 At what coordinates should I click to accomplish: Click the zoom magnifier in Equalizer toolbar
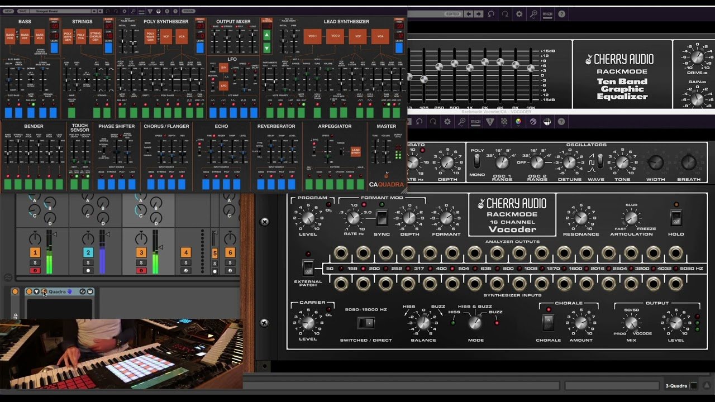tap(533, 14)
